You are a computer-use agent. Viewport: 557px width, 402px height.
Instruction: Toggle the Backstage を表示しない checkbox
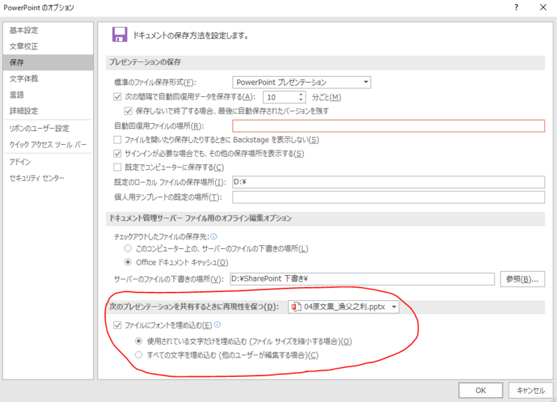click(118, 140)
